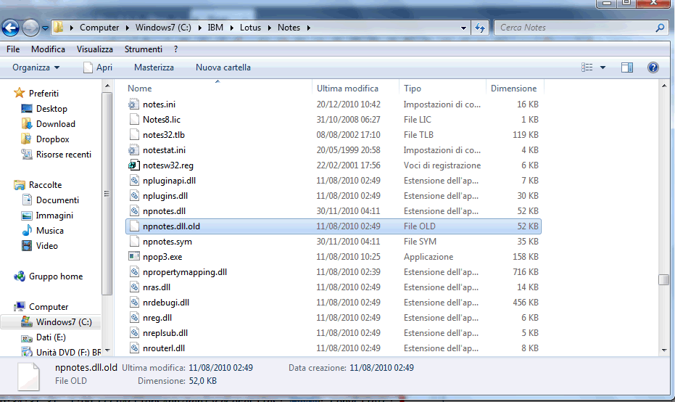Open the Visualizza menu

95,49
